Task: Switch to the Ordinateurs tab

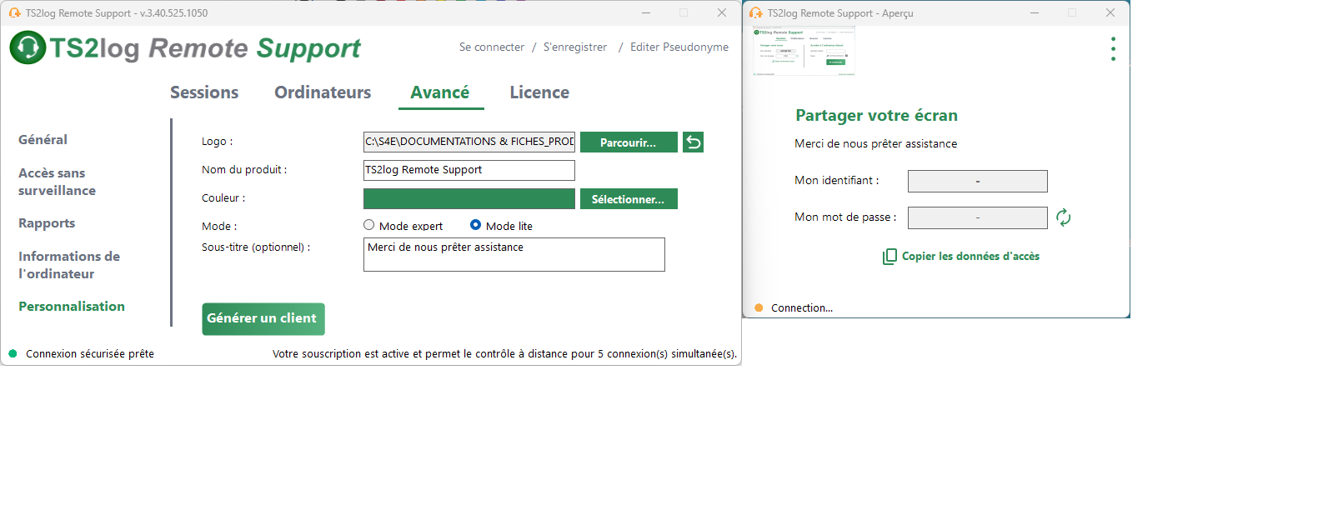Action: pyautogui.click(x=323, y=92)
